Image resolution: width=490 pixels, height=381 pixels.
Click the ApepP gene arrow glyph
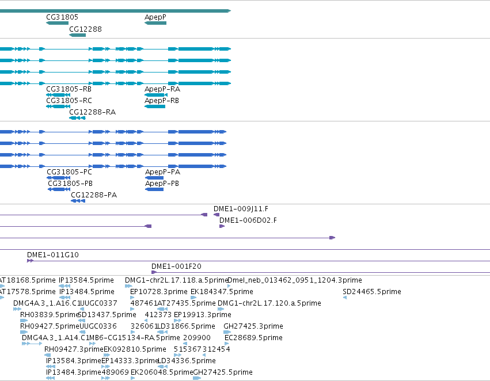(155, 23)
